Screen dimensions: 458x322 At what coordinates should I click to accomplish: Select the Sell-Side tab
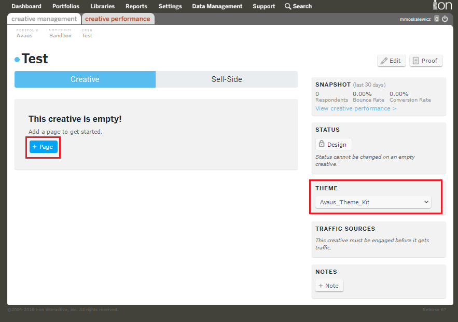[x=227, y=79]
